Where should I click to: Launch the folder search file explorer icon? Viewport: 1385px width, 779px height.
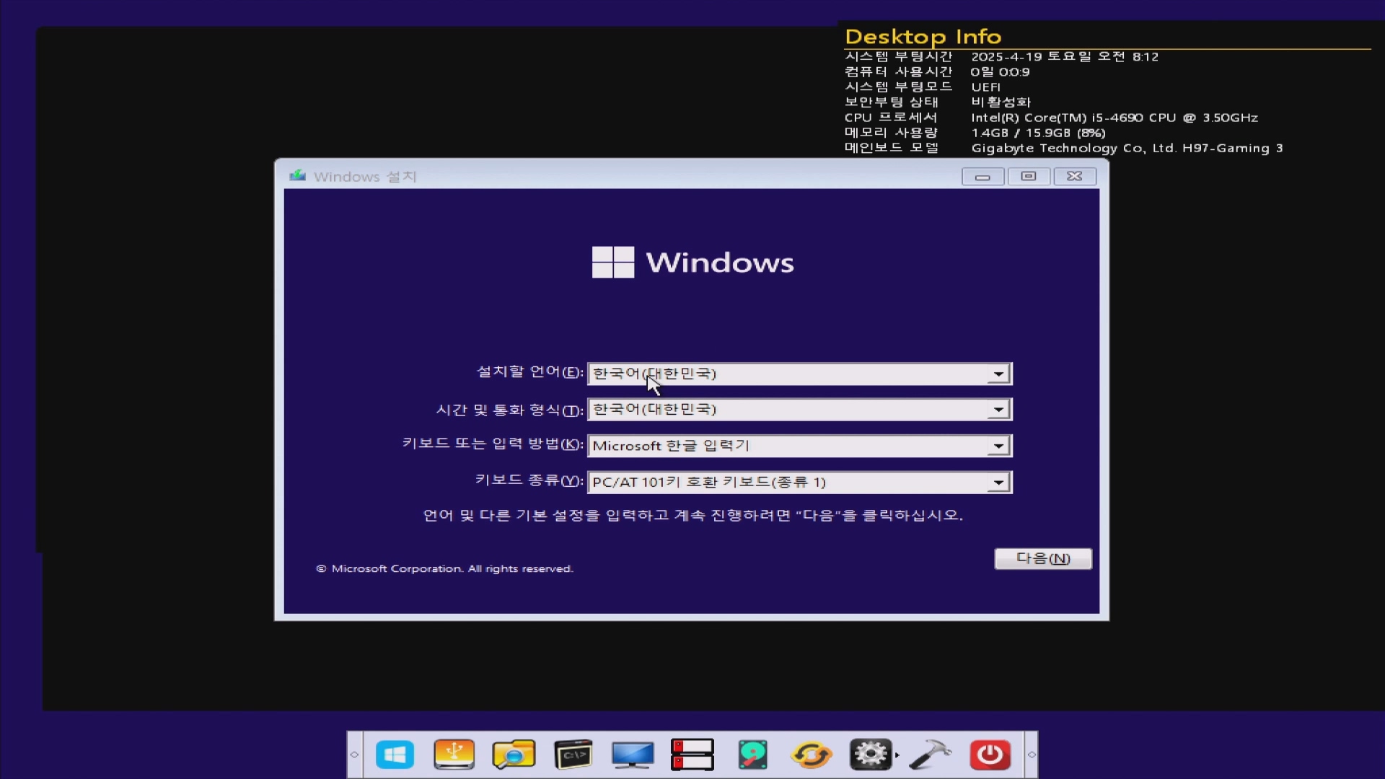click(514, 754)
